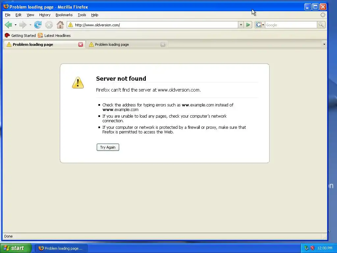
Task: Click the red security shield tray icon
Action: (313, 248)
